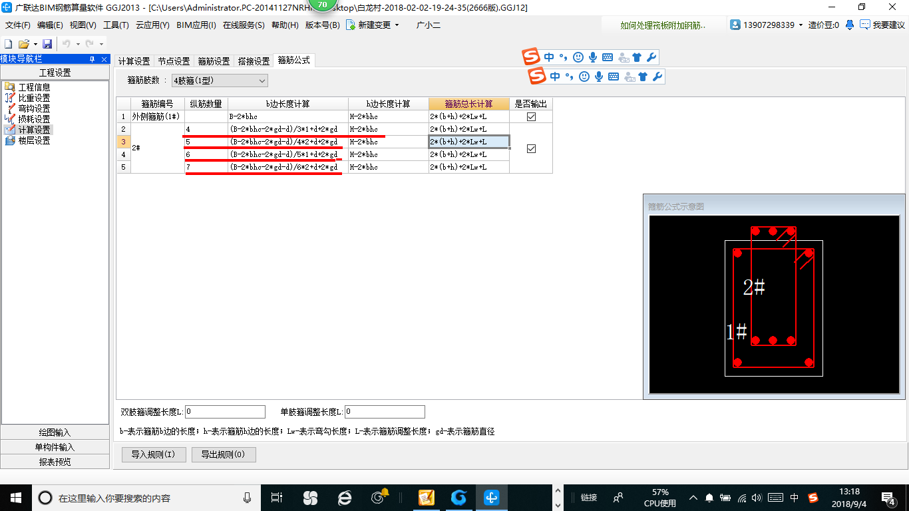Click microphone in upper Sogou toolbar
The height and width of the screenshot is (511, 909).
(x=593, y=57)
